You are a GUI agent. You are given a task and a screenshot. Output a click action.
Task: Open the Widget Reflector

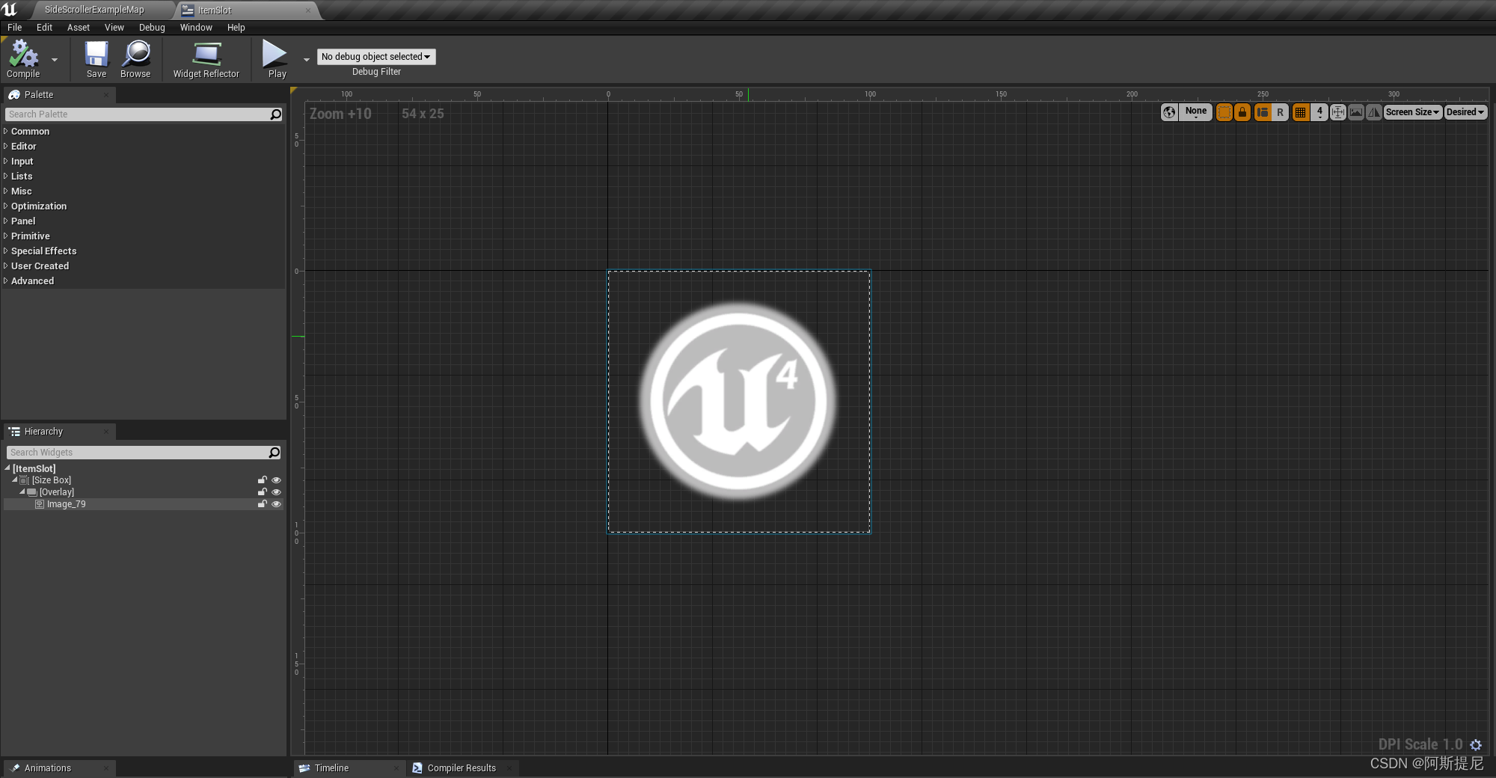pyautogui.click(x=206, y=59)
